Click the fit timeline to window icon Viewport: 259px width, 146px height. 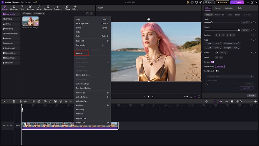232,101
